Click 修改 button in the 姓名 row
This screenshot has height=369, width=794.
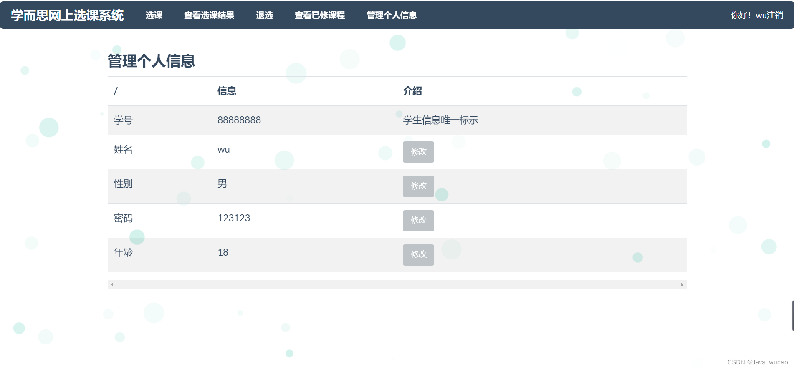pyautogui.click(x=418, y=152)
